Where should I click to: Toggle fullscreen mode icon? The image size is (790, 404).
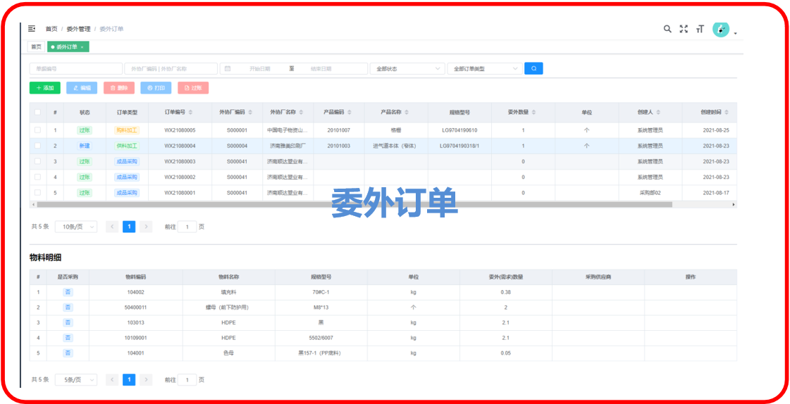click(684, 29)
